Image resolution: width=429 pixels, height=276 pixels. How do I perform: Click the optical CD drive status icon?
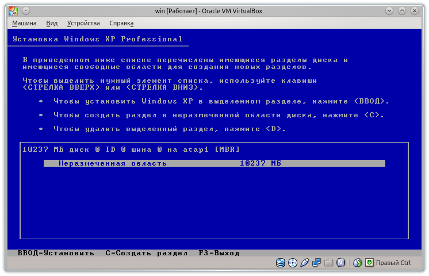[293, 263]
